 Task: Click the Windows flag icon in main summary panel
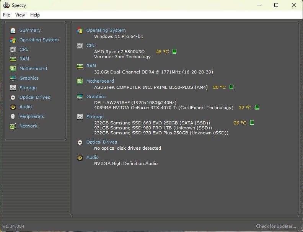pyautogui.click(x=80, y=30)
